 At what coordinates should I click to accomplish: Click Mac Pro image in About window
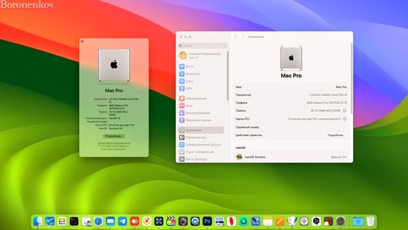pos(114,65)
